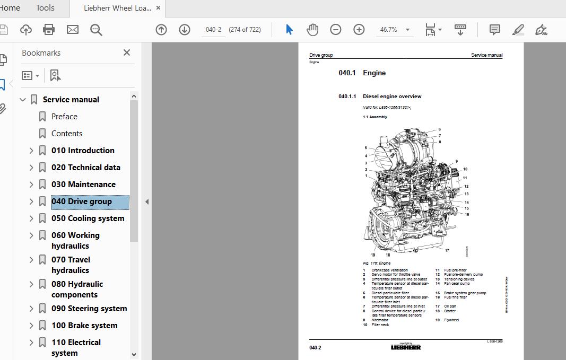This screenshot has width=566, height=360.
Task: Go to next page arrow
Action: point(185,30)
